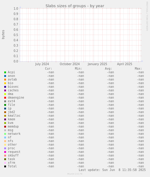Click the black Total legend swatch
The width and height of the screenshot is (150, 177).
click(x=5, y=166)
